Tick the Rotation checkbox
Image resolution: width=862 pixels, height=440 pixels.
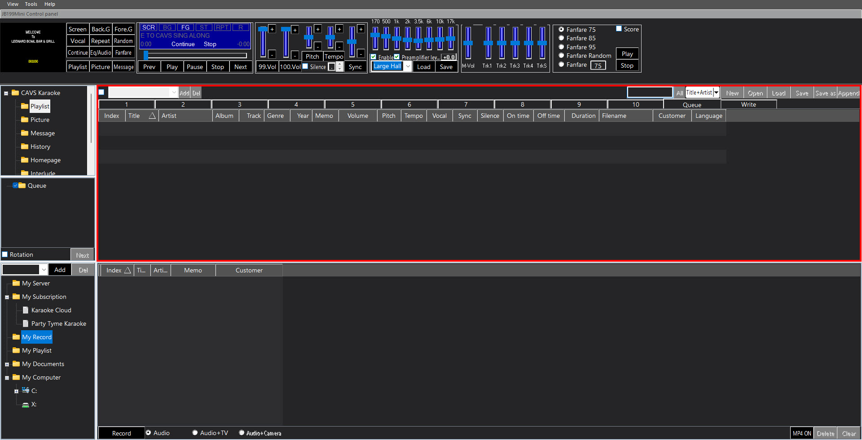click(x=5, y=255)
